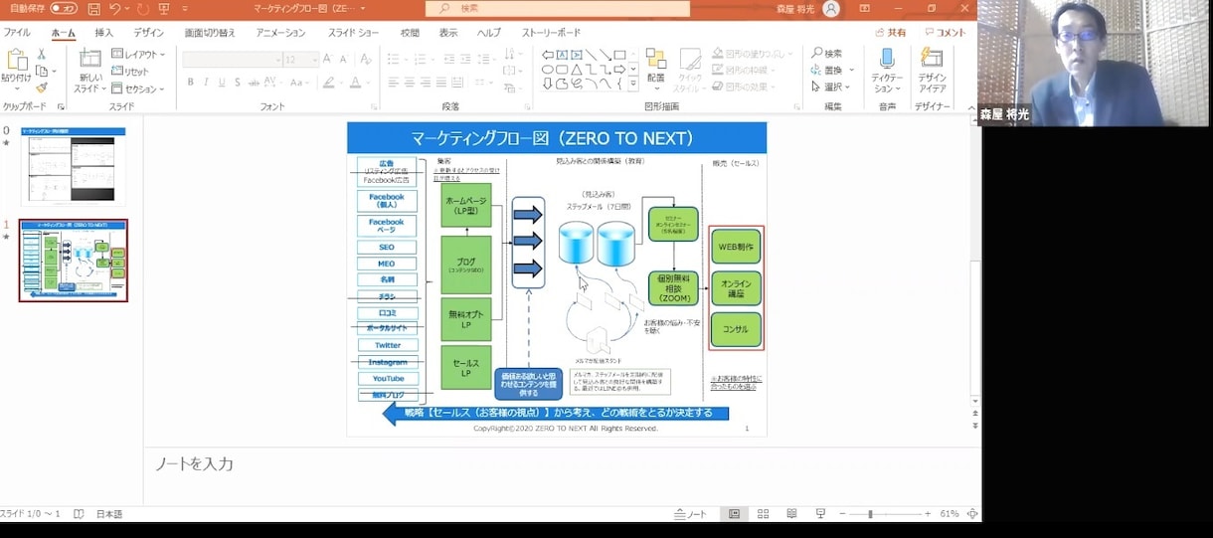Click the Copy icon in clipboard group
This screenshot has height=538, width=1213.
41,71
